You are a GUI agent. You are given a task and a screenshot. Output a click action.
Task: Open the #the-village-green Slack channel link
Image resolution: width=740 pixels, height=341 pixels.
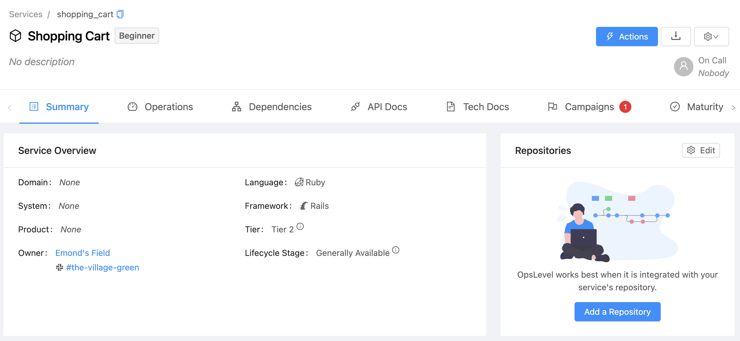[x=103, y=267]
